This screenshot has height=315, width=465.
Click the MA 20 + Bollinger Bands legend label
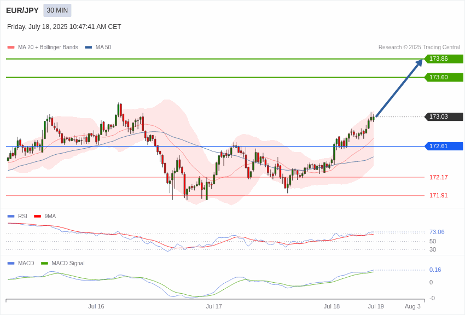(48, 48)
